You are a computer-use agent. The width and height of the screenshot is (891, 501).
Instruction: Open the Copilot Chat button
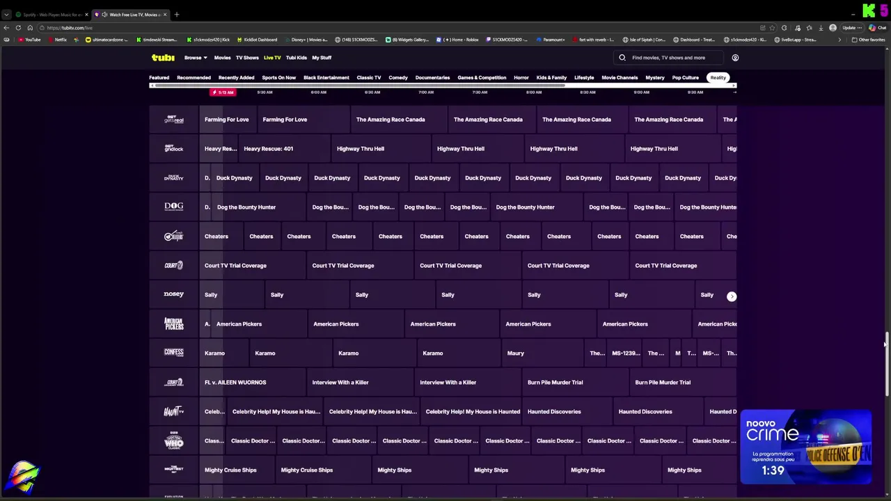click(x=877, y=28)
